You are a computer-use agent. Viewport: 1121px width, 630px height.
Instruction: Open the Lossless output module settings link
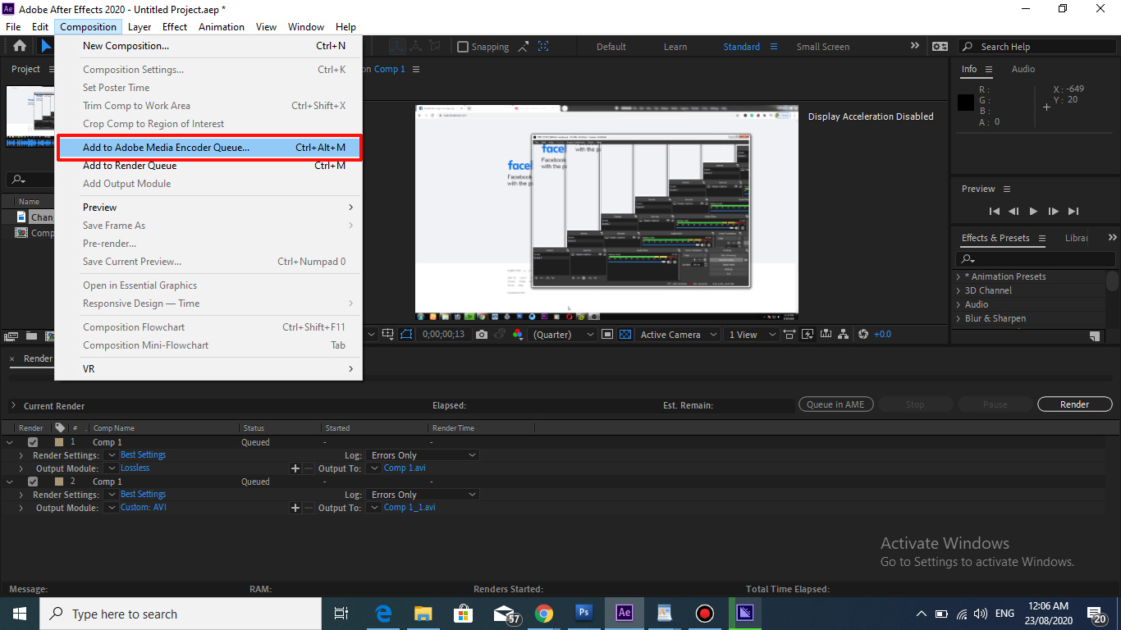point(135,468)
